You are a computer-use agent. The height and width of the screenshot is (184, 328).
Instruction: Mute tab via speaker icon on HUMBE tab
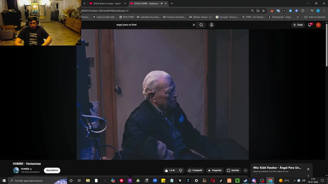[x=161, y=3]
